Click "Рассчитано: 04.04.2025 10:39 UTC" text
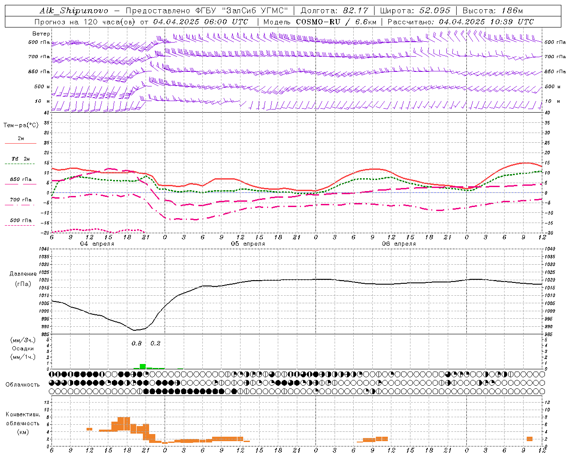Image resolution: width=568 pixels, height=454 pixels. 461,22
